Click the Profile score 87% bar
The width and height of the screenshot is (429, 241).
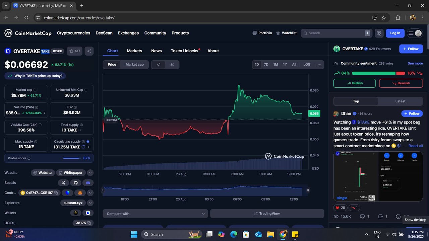[49, 158]
